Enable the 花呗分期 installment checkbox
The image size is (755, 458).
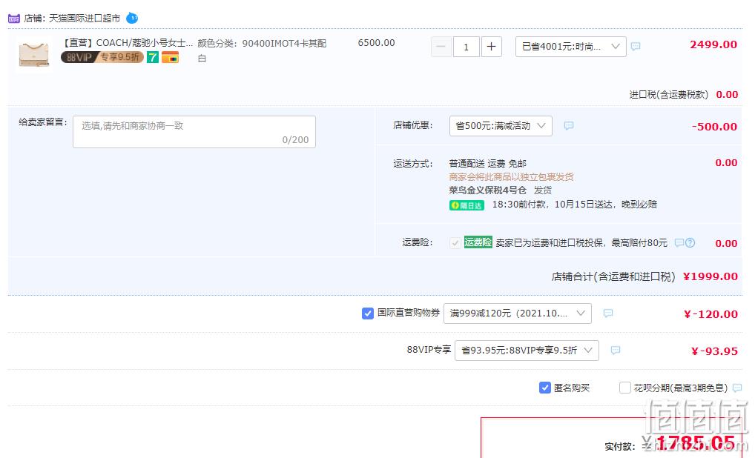point(625,388)
